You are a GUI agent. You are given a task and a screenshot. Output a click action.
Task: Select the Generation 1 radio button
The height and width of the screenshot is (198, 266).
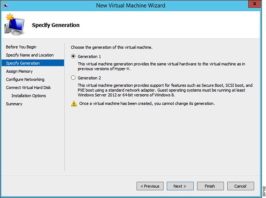coord(73,57)
